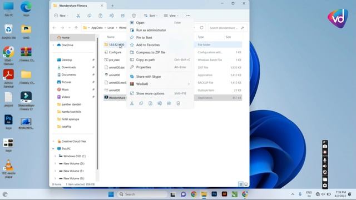356x200 pixels.
Task: Open the New dropdown
Action: click(x=61, y=16)
